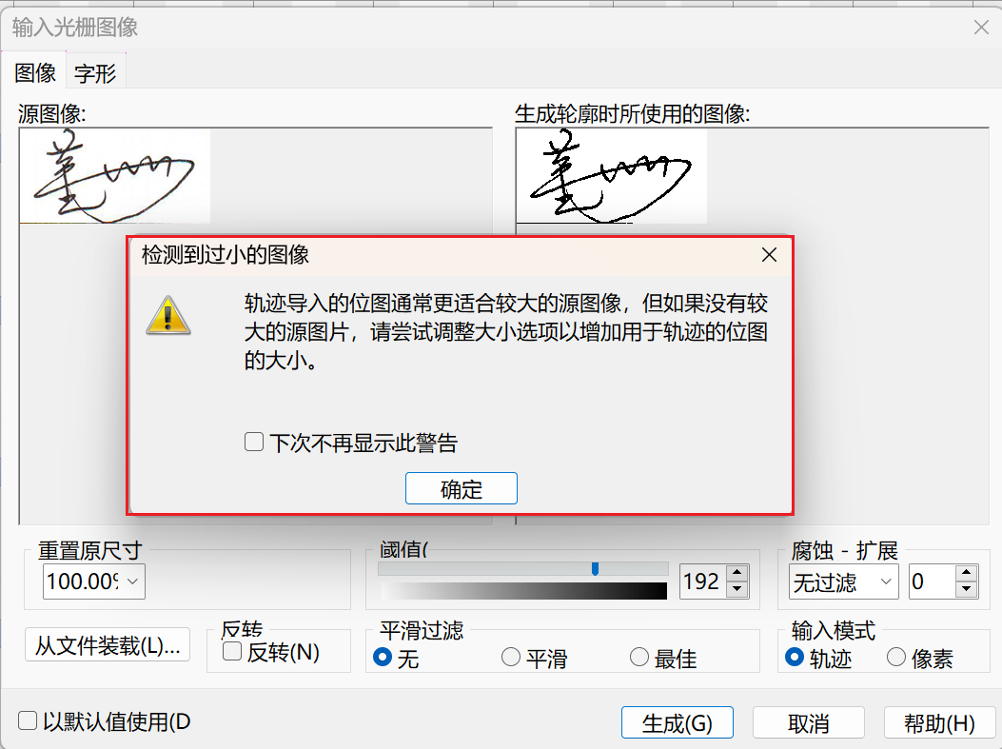Open the 重置原尺寸 100.00% dropdown
This screenshot has height=749, width=1002.
[94, 581]
